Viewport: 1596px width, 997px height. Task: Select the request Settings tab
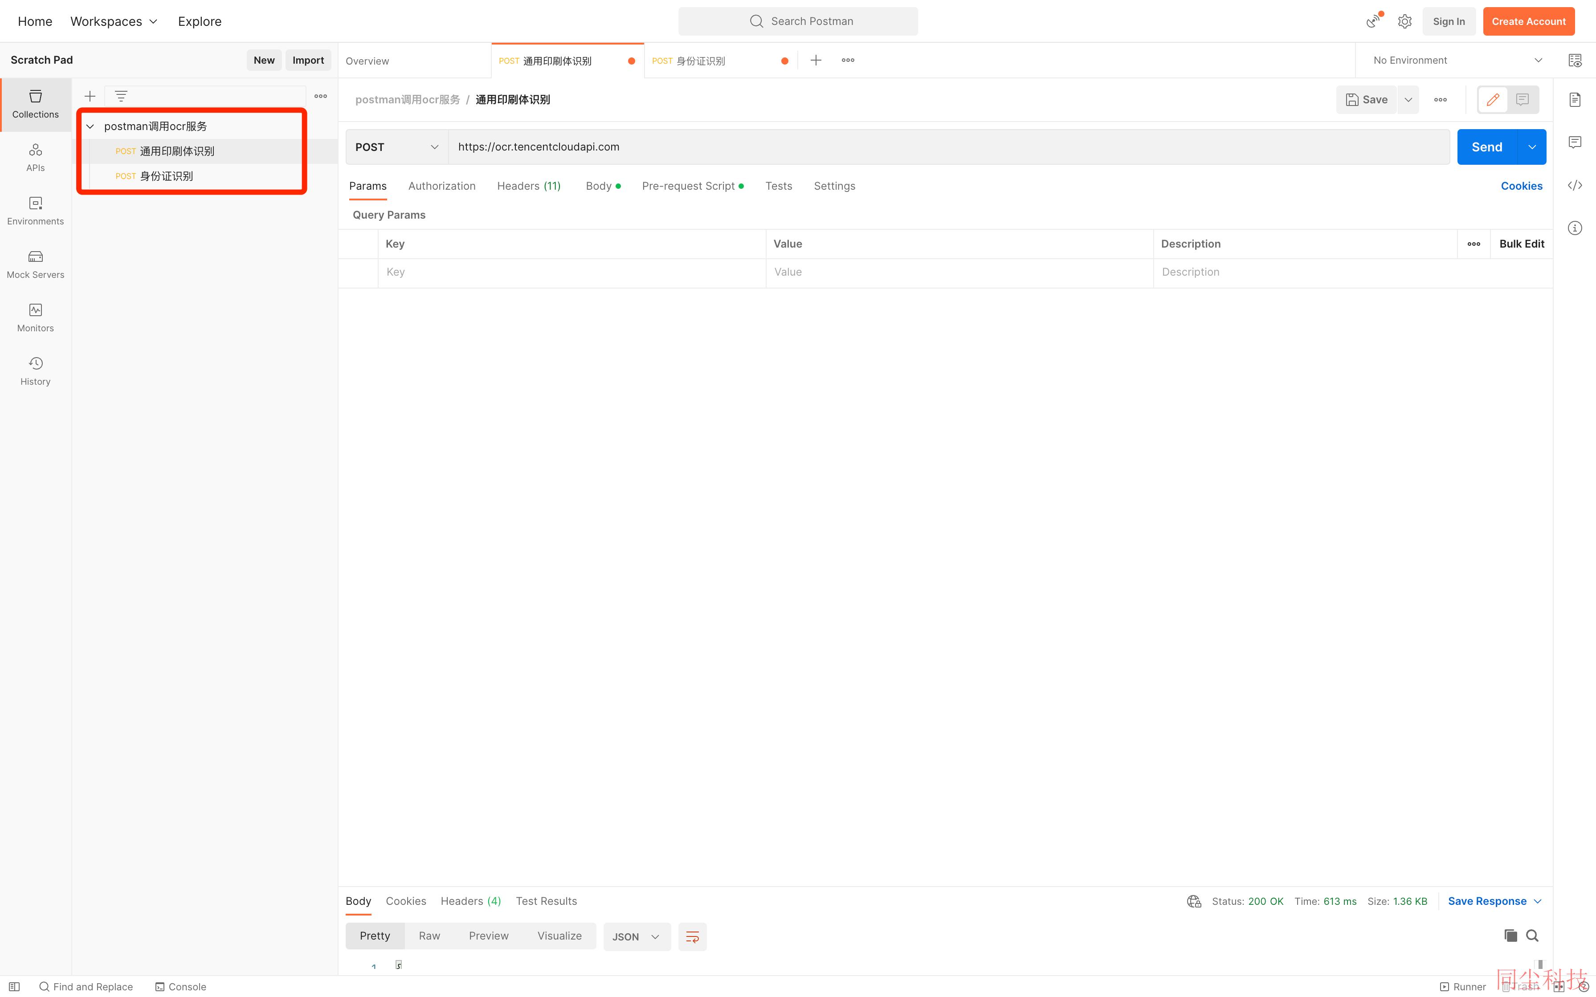point(834,186)
